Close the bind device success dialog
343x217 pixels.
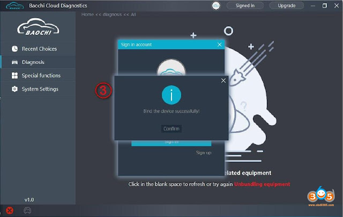tap(223, 81)
